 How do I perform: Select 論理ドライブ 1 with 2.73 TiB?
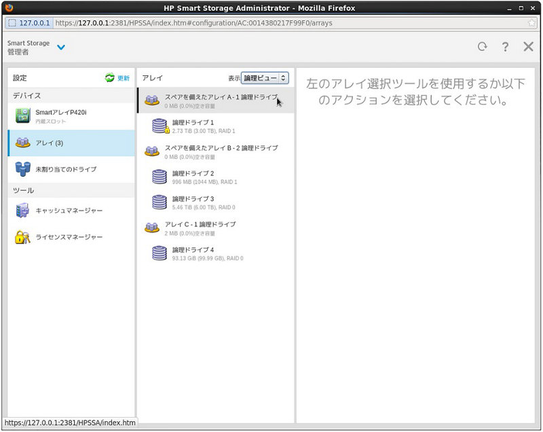[x=204, y=126]
